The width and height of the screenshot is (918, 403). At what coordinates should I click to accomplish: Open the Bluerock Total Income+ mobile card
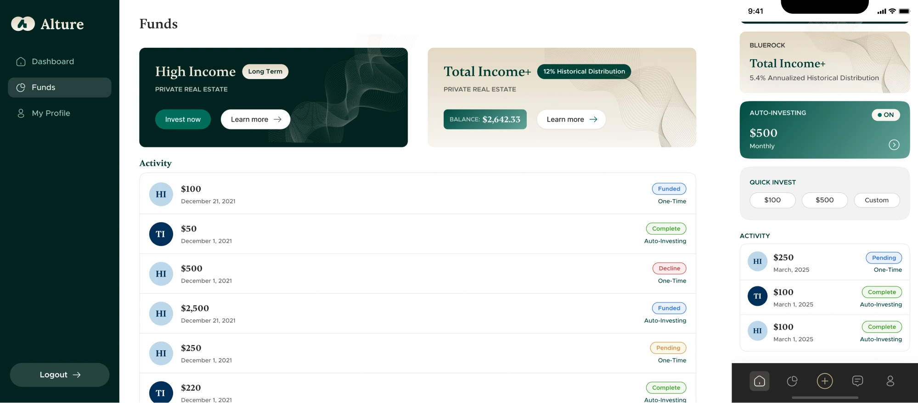(825, 62)
